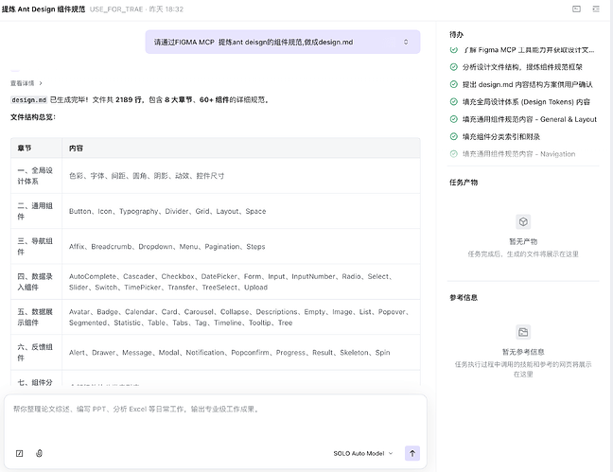Click the 四、数据录入组件 cell
The image size is (613, 472).
coord(36,282)
